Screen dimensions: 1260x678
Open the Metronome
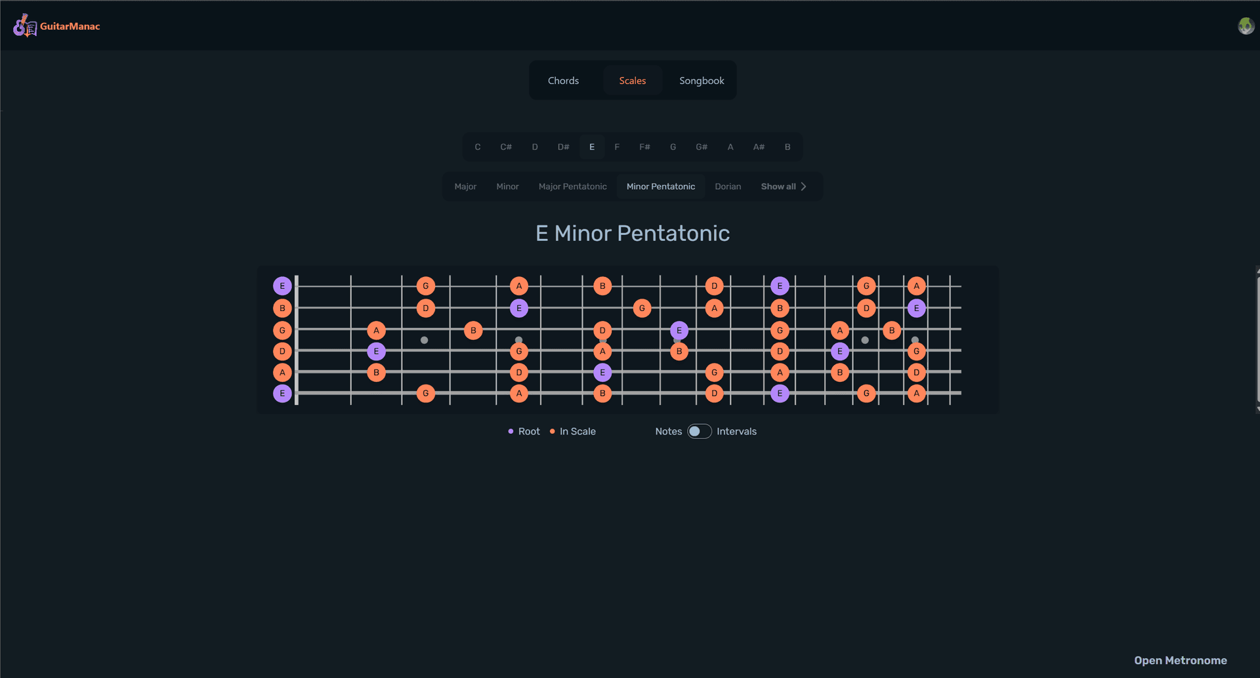1180,660
